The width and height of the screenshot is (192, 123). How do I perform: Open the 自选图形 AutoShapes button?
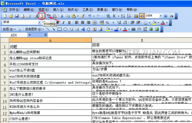[x=35, y=29]
